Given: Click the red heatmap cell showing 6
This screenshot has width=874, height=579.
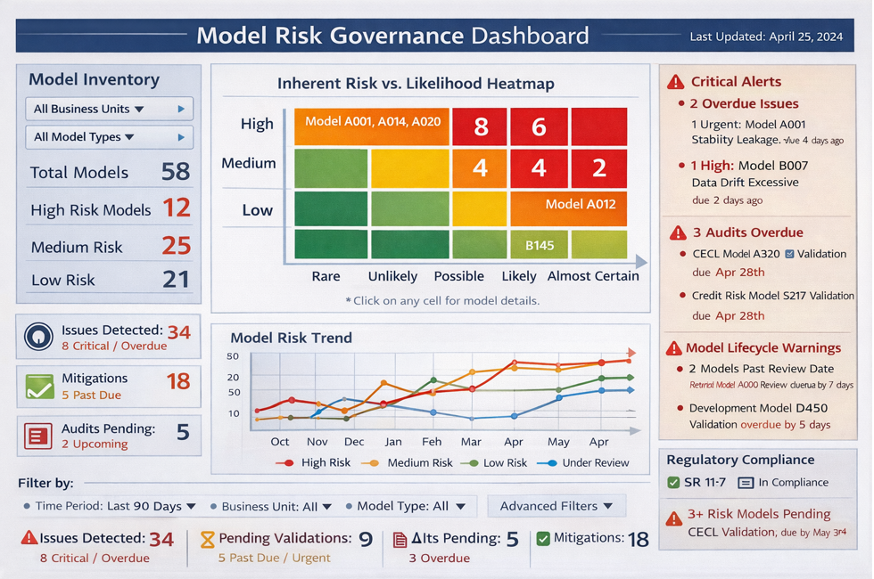Looking at the screenshot, I should click(540, 126).
